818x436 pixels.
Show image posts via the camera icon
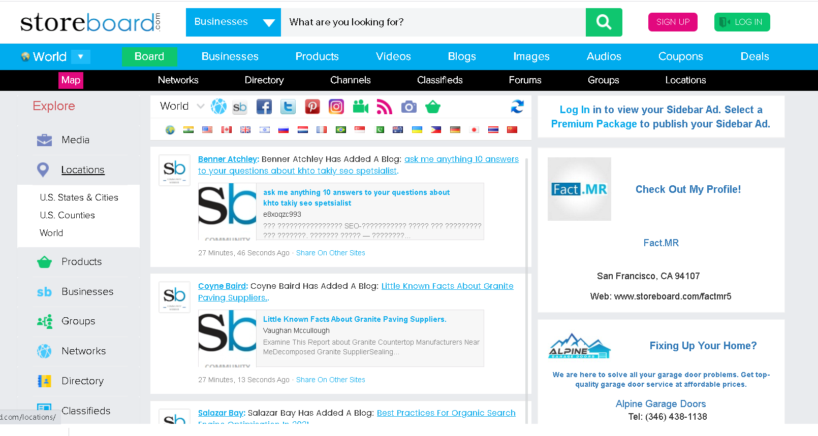(x=409, y=107)
